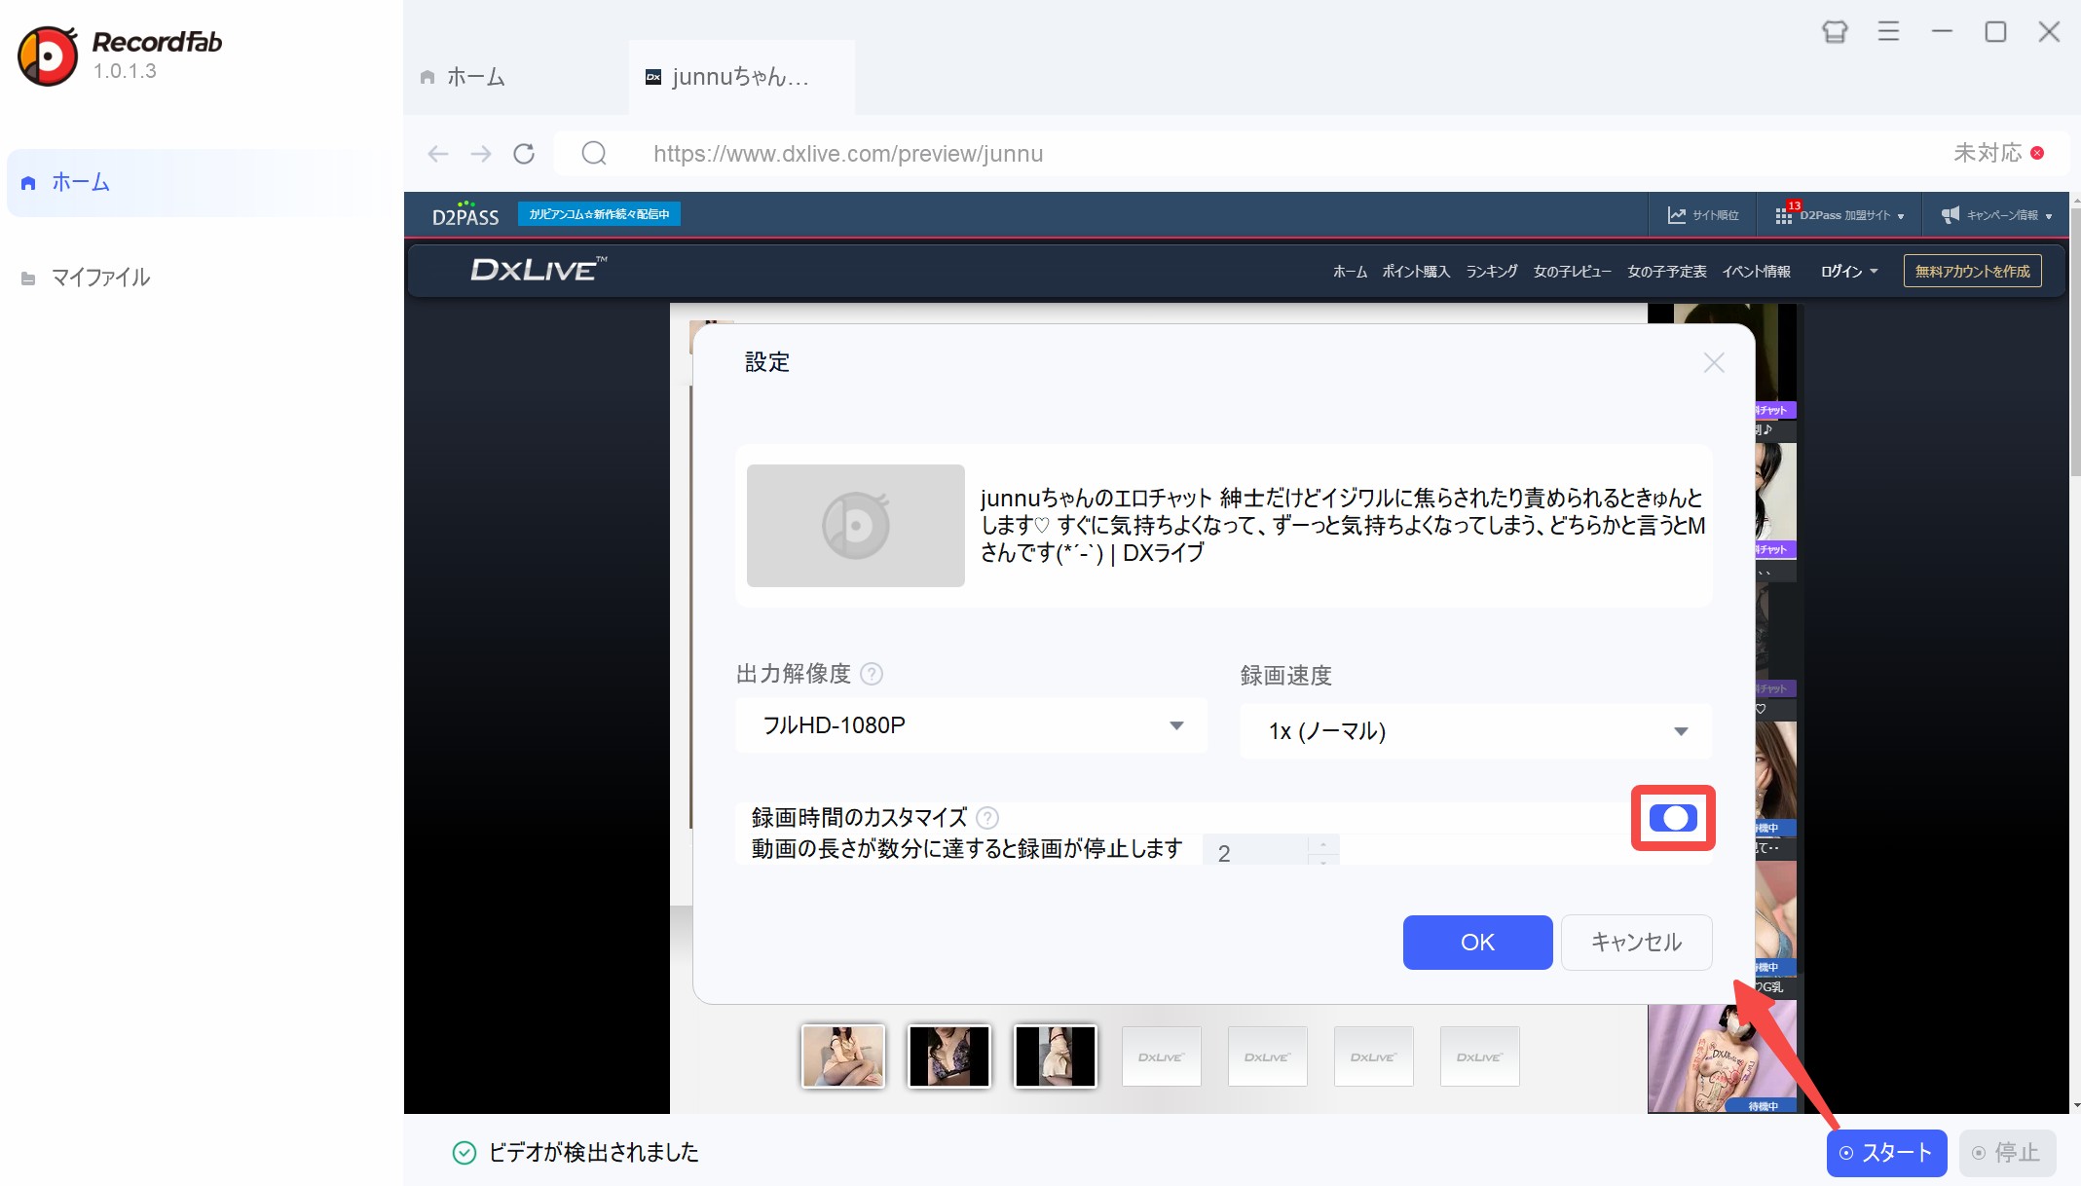This screenshot has height=1186, width=2081.
Task: Click the search magnifier icon in address bar
Action: (x=594, y=154)
